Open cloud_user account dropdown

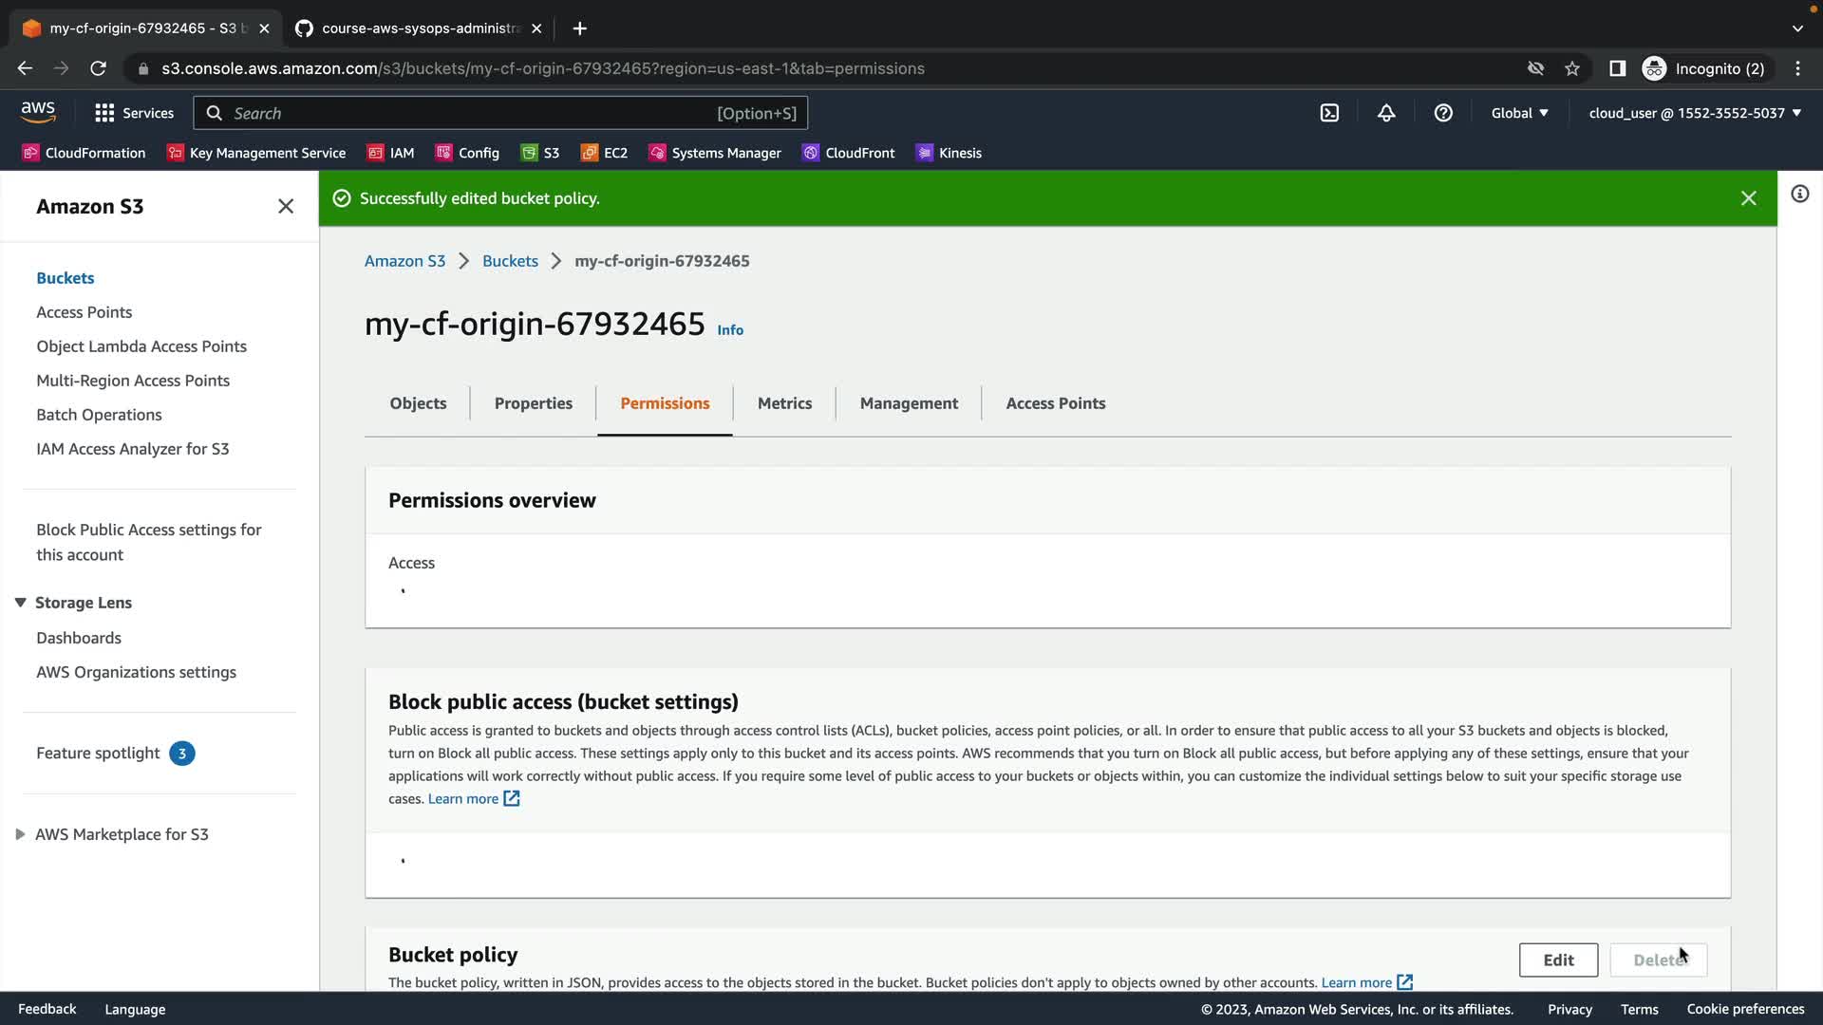click(1695, 113)
